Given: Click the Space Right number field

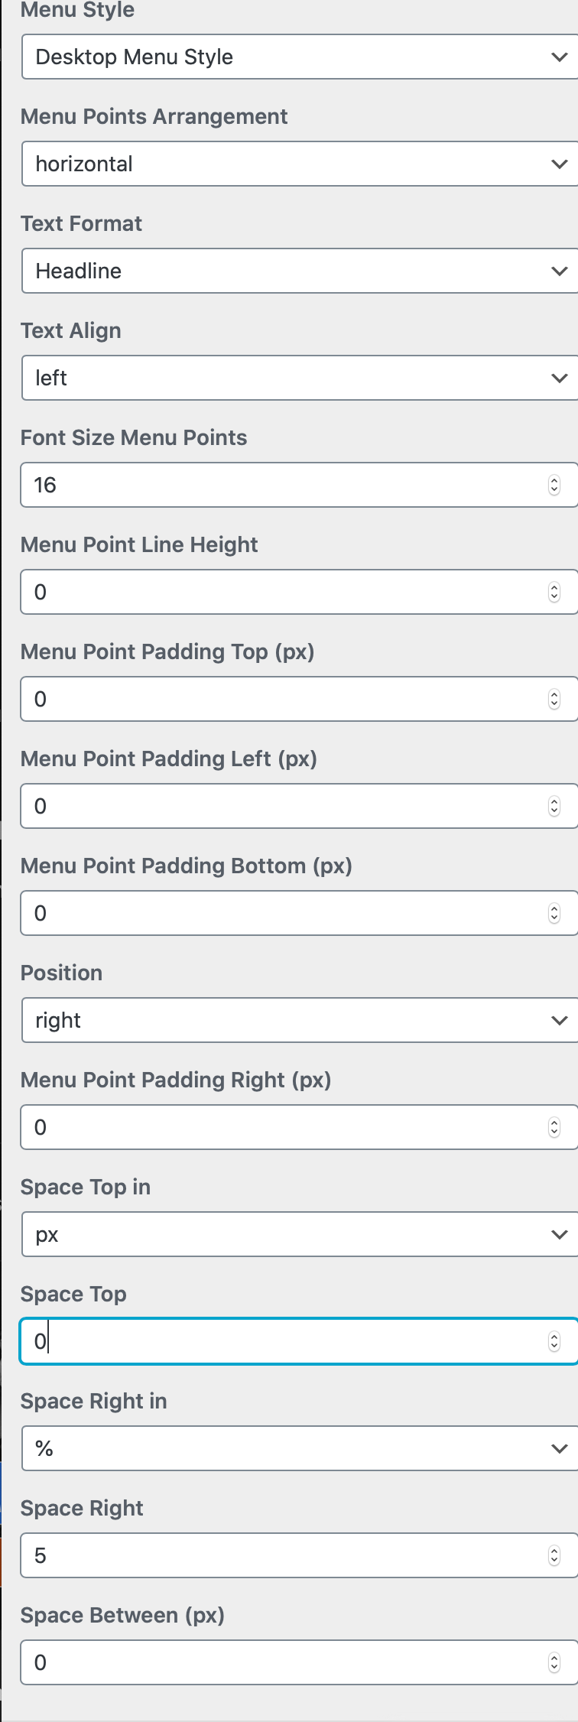Looking at the screenshot, I should [283, 1555].
